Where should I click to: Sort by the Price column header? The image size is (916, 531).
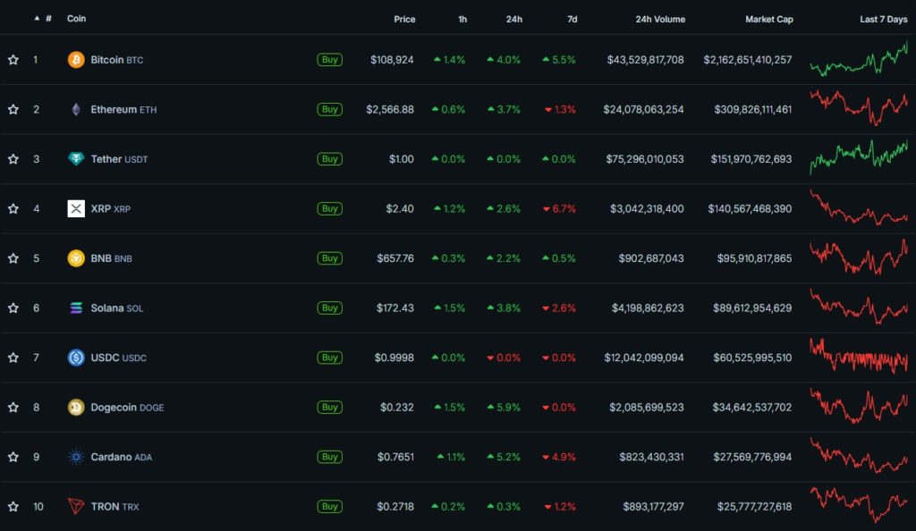(x=404, y=20)
